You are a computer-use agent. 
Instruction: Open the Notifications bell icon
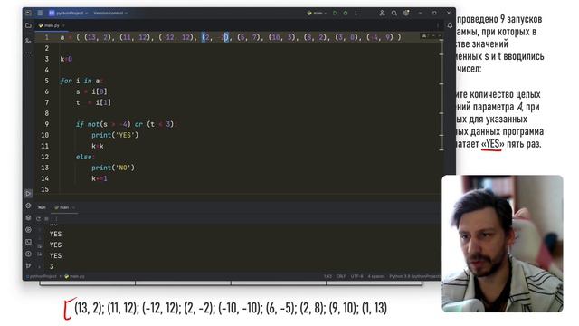[x=450, y=25]
